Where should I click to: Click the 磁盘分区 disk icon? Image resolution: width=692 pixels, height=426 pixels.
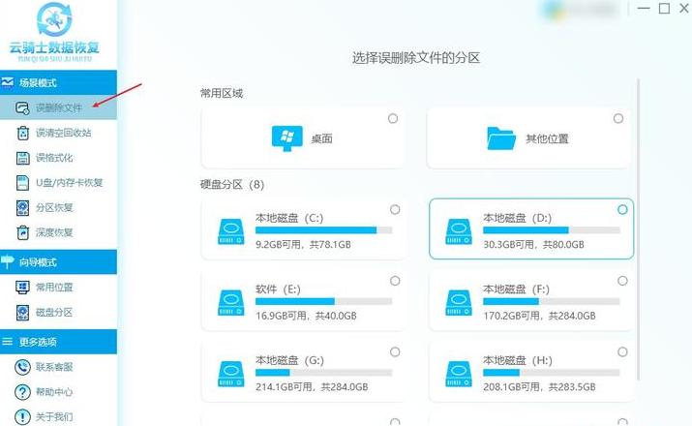(22, 313)
